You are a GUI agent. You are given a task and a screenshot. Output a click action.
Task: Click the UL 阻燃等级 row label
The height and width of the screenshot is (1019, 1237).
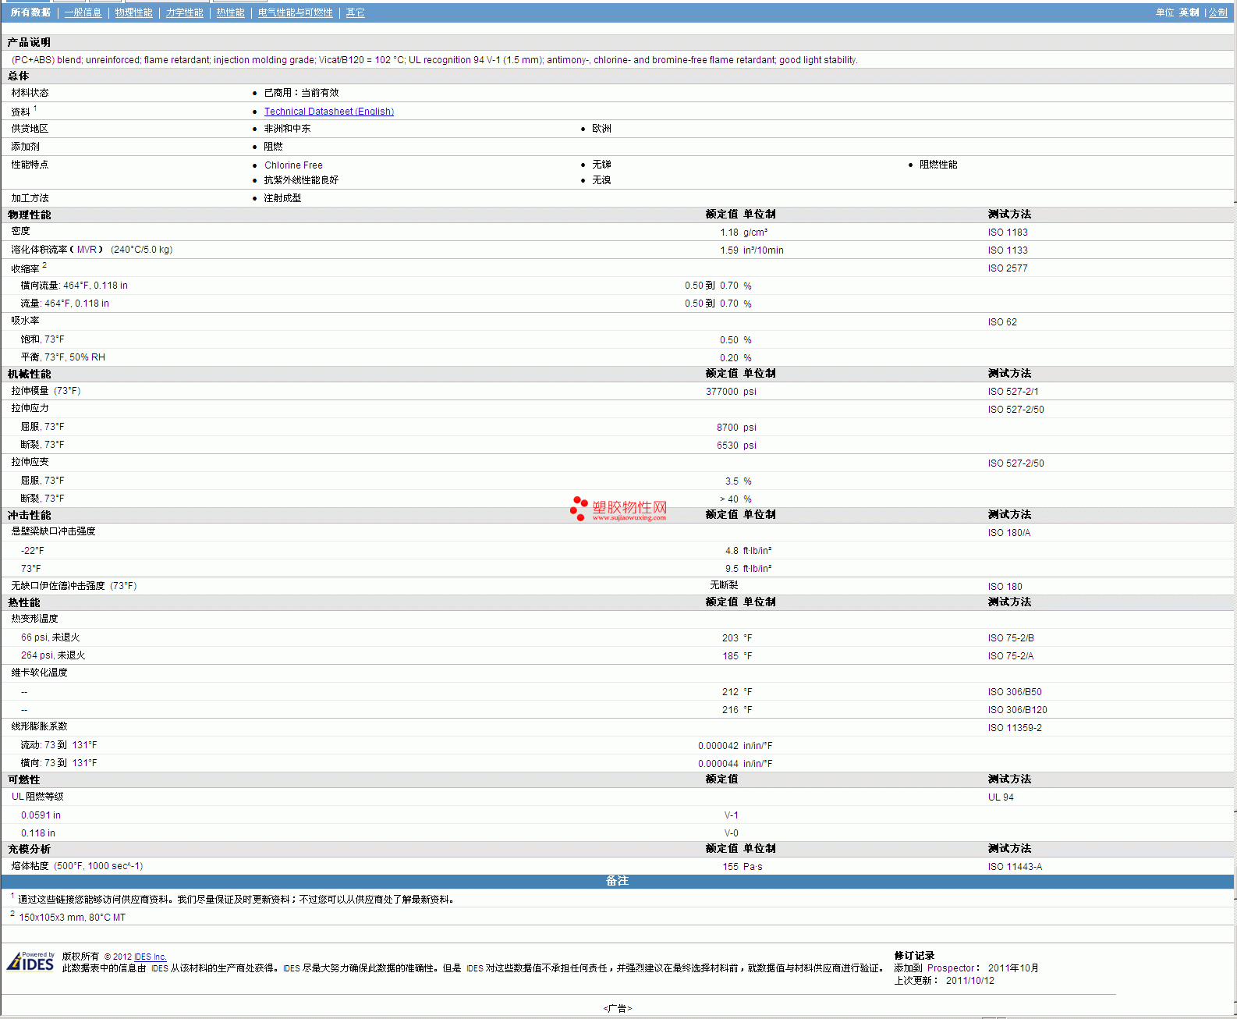(x=37, y=797)
